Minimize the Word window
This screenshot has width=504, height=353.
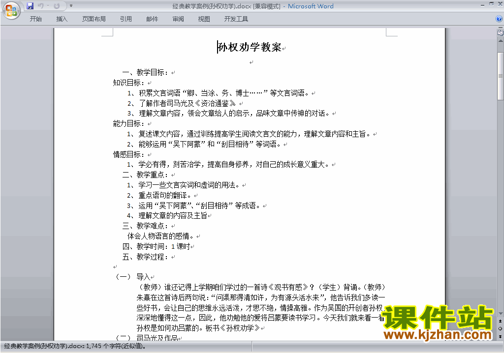(482, 4)
